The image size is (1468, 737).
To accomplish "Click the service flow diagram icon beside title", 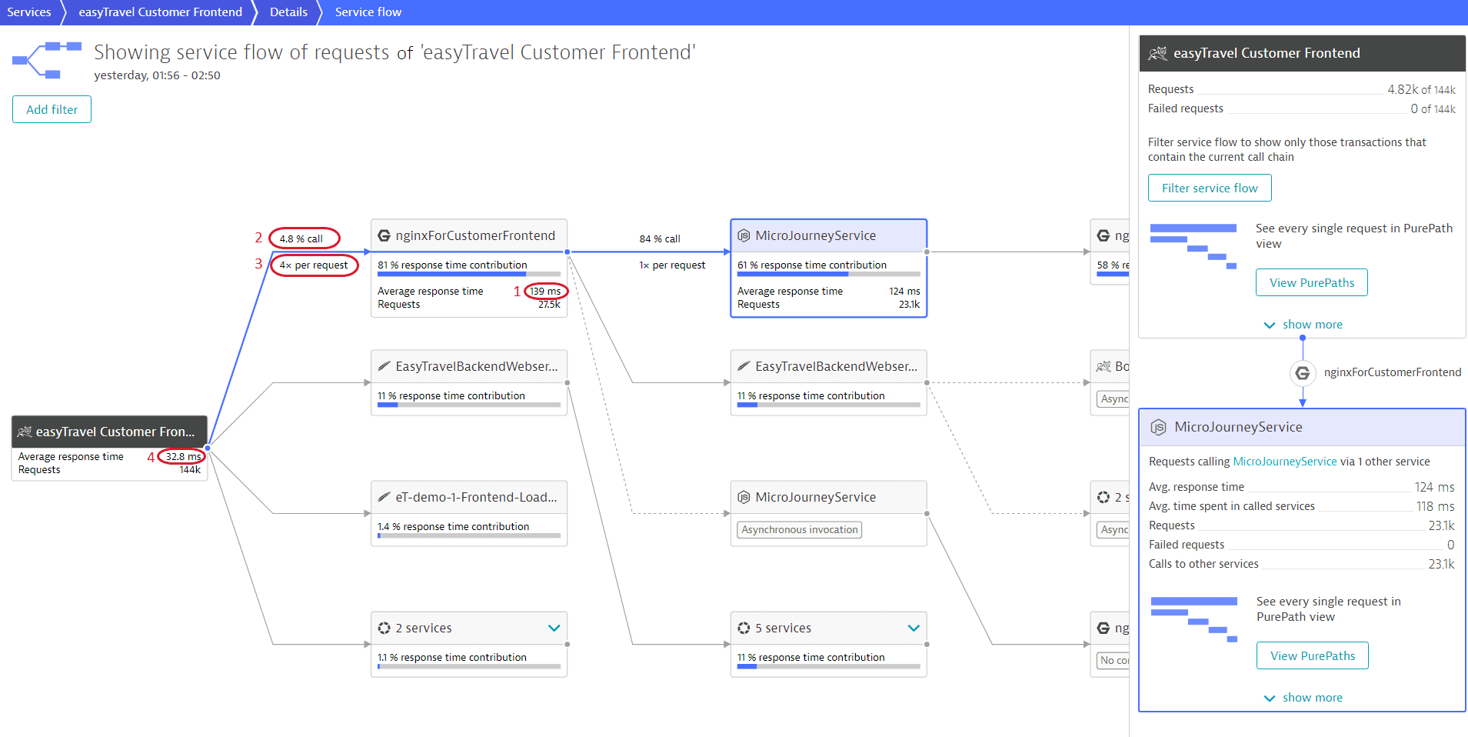I will [x=47, y=61].
